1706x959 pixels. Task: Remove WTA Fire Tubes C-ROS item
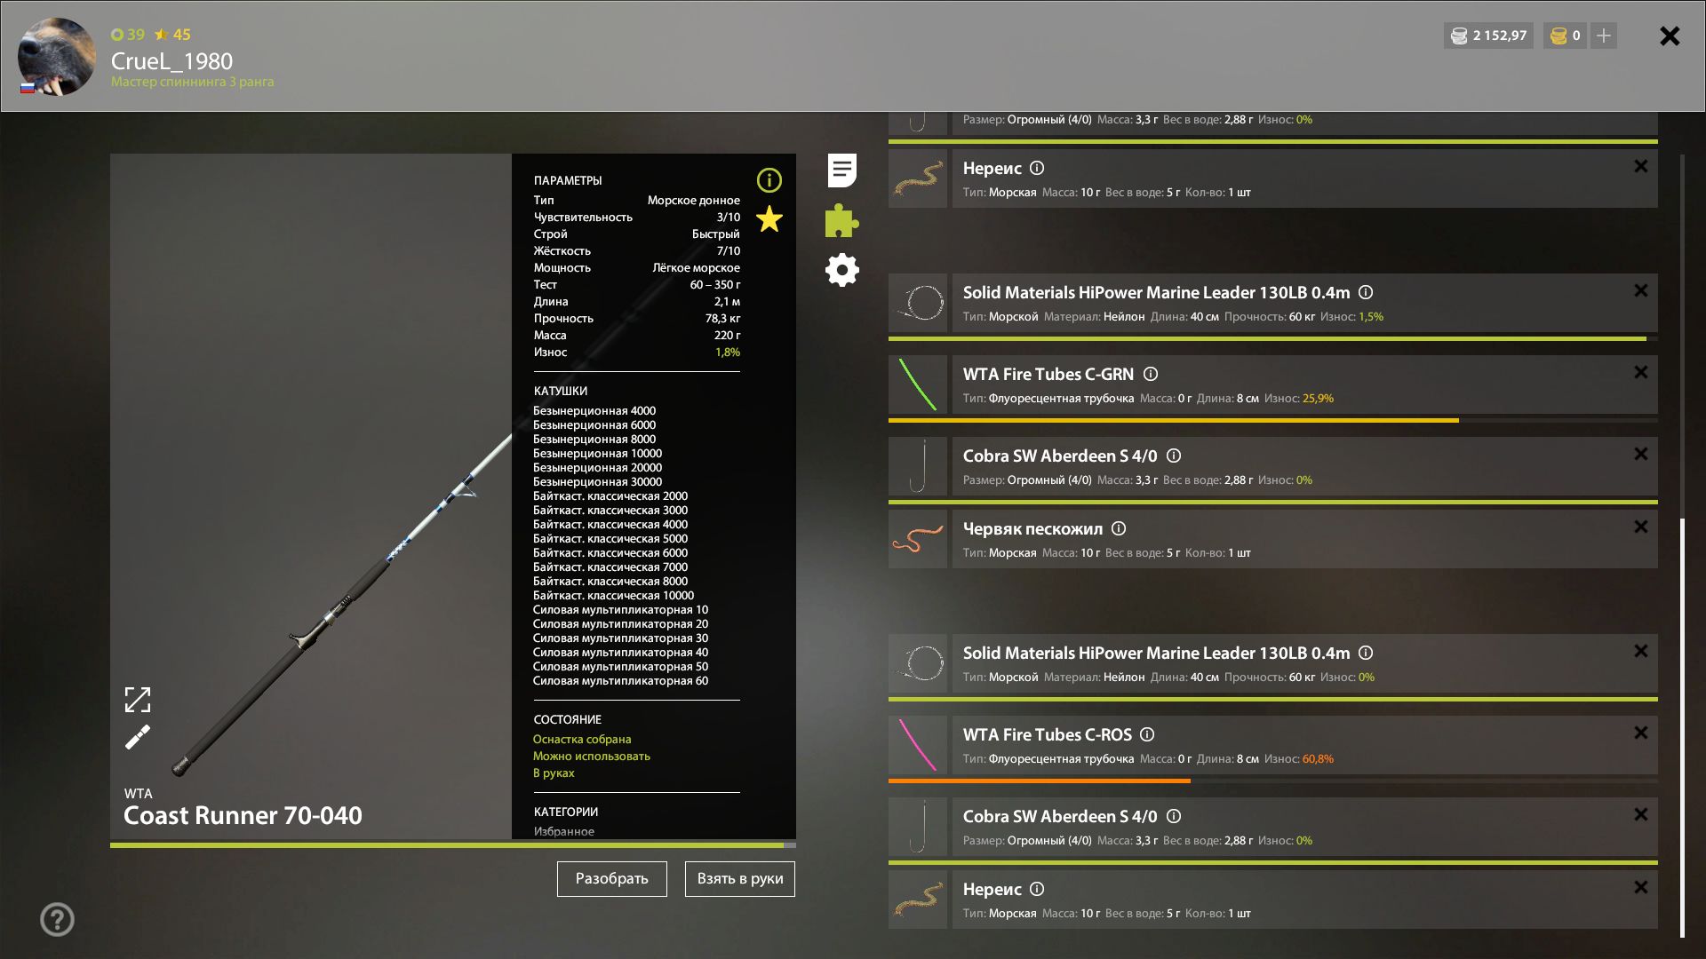point(1640,733)
